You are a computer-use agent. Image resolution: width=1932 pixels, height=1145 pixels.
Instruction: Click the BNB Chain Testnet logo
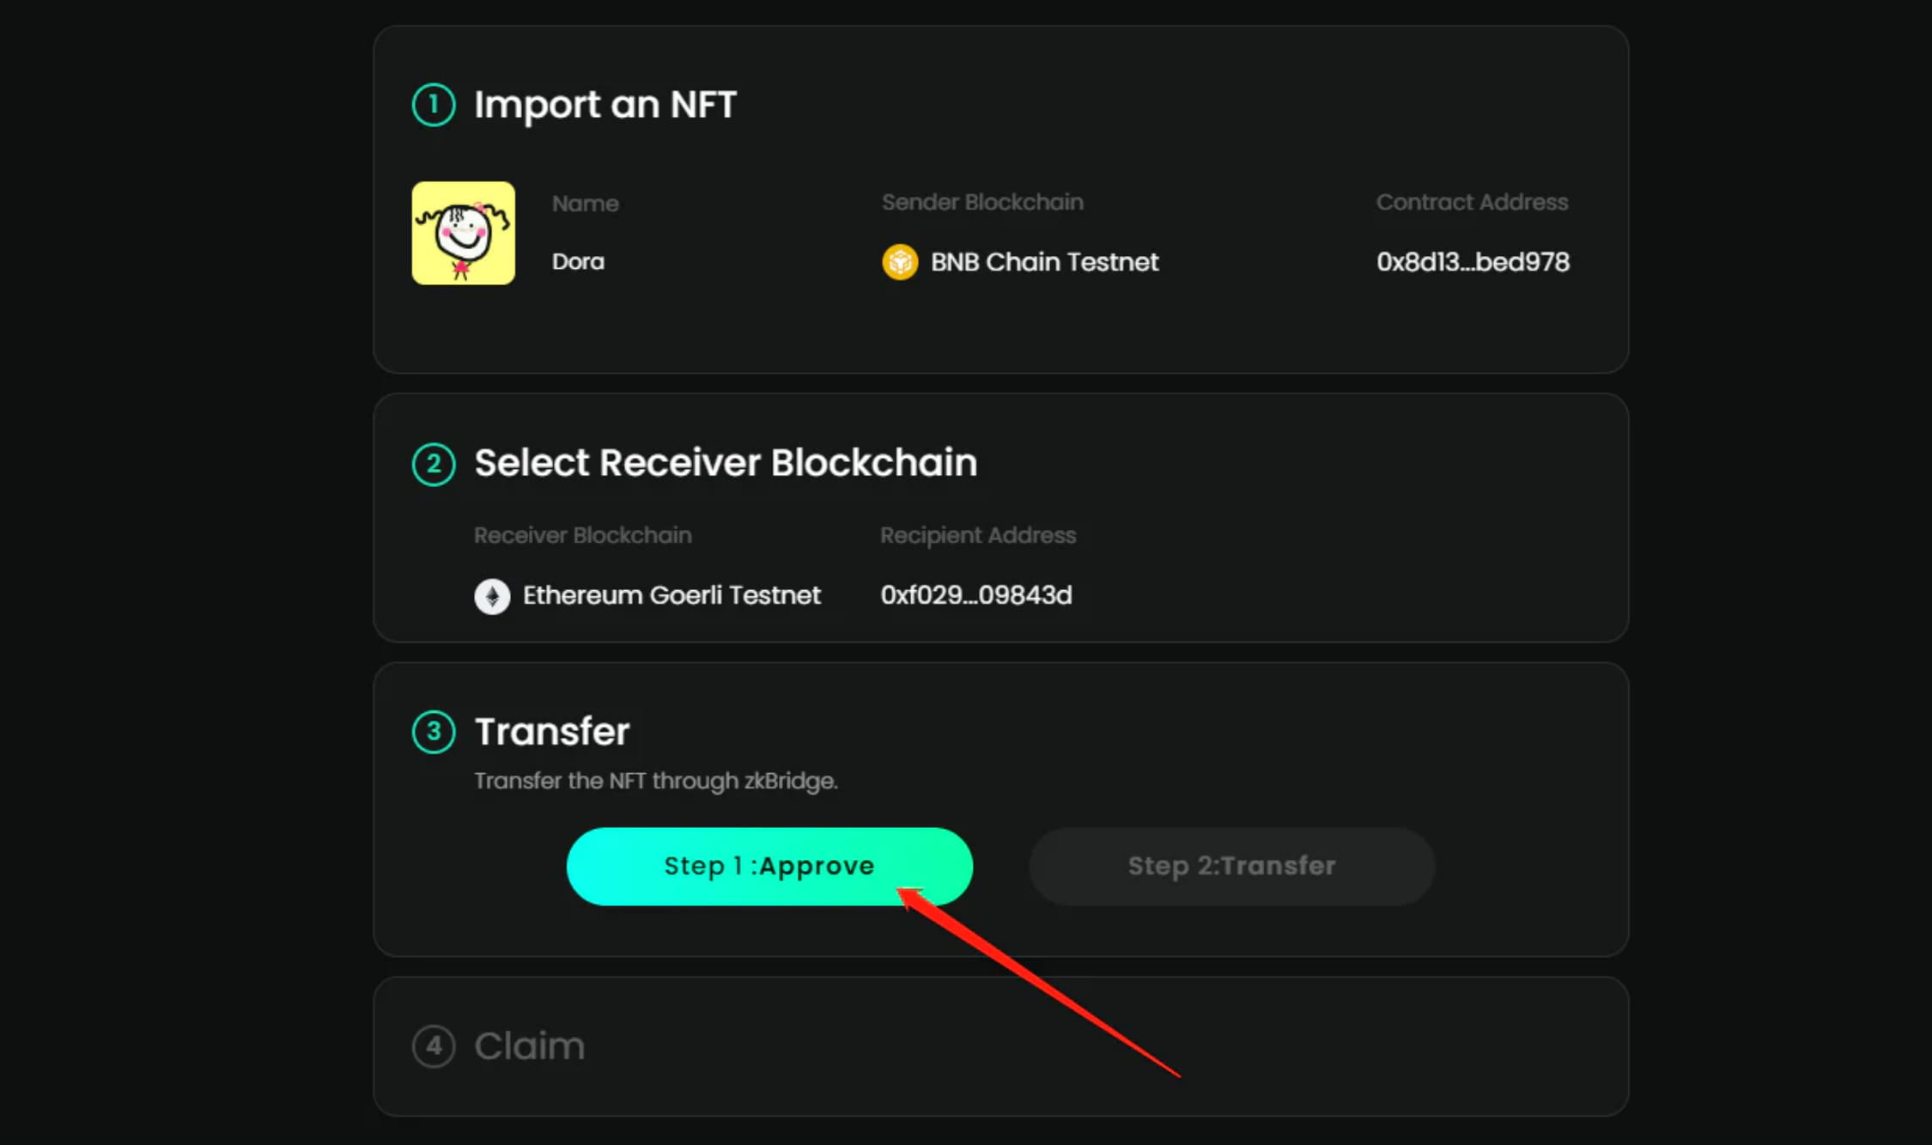point(900,262)
